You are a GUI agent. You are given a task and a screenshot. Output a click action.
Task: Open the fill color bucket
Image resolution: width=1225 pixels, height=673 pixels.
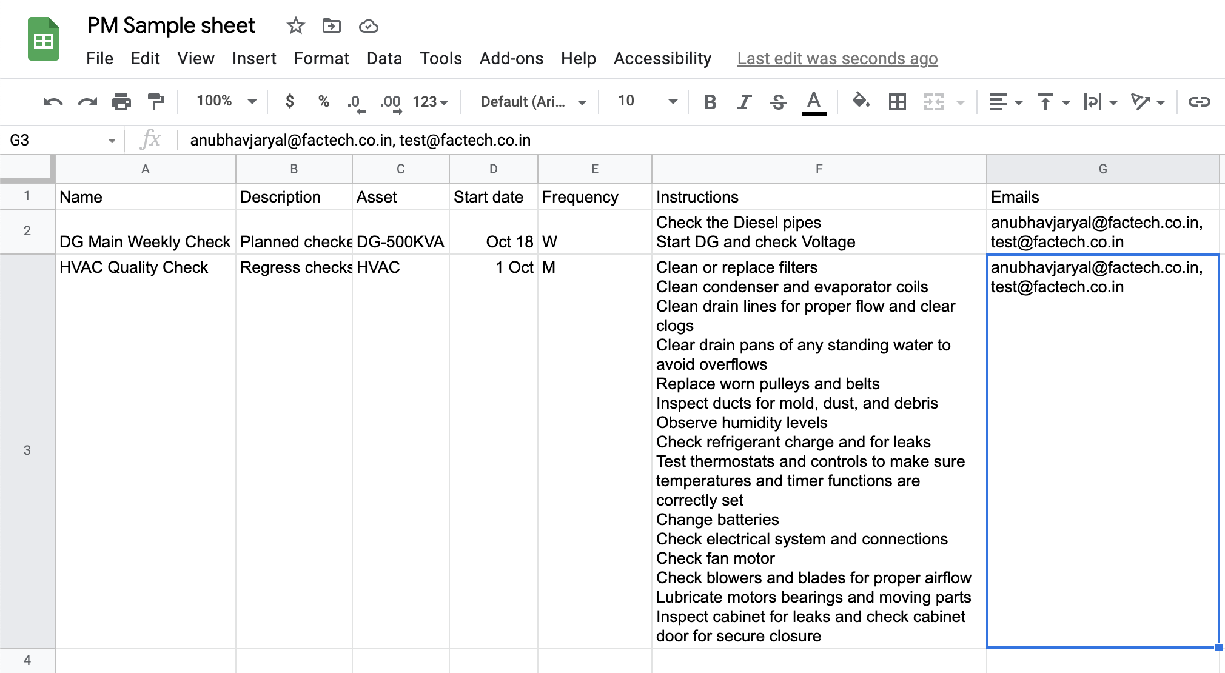[x=861, y=101]
